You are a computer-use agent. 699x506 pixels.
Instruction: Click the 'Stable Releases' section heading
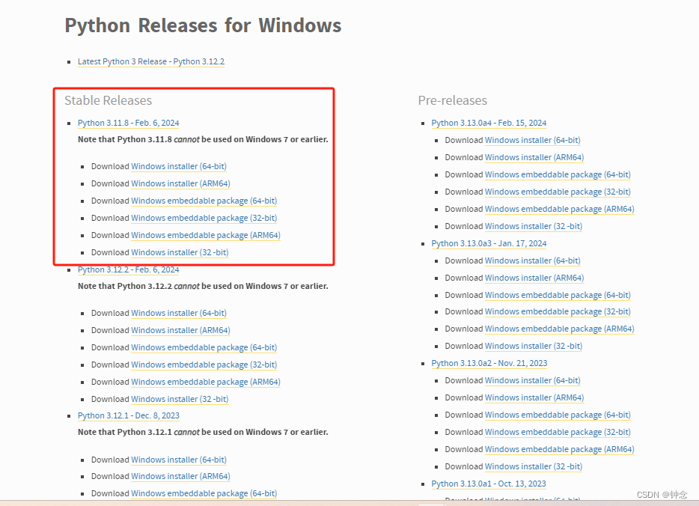(x=109, y=101)
